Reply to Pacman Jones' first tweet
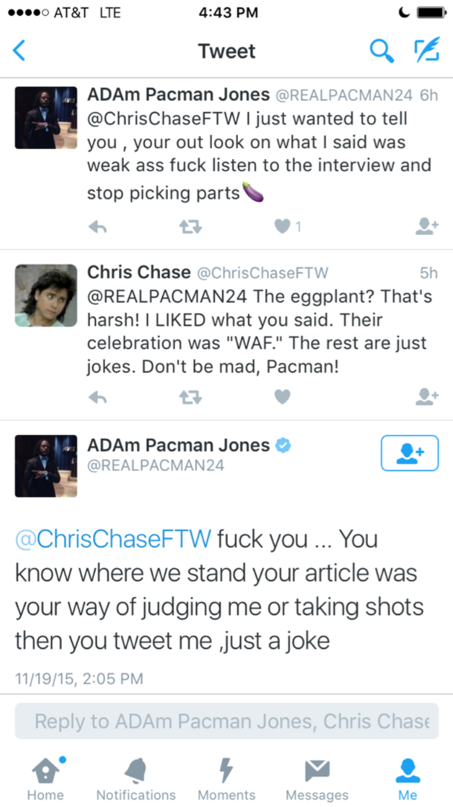The height and width of the screenshot is (807, 453). [x=97, y=227]
